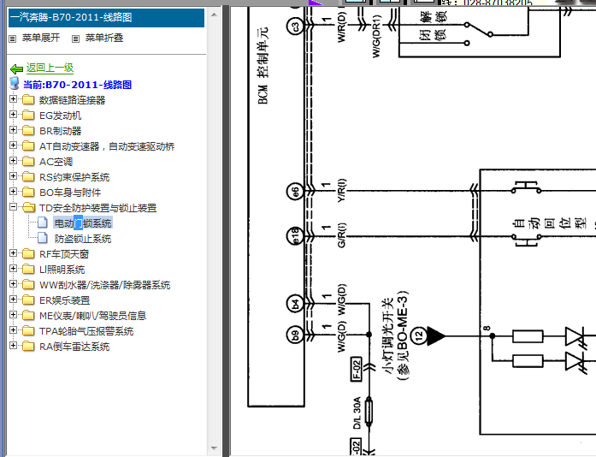The height and width of the screenshot is (457, 596).
Task: Click the 菜单展开 list icon
Action: point(13,39)
